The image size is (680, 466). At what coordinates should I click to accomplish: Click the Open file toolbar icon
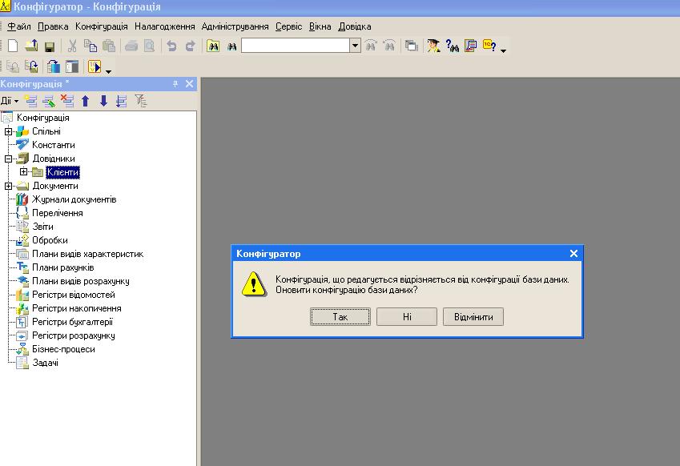[31, 46]
